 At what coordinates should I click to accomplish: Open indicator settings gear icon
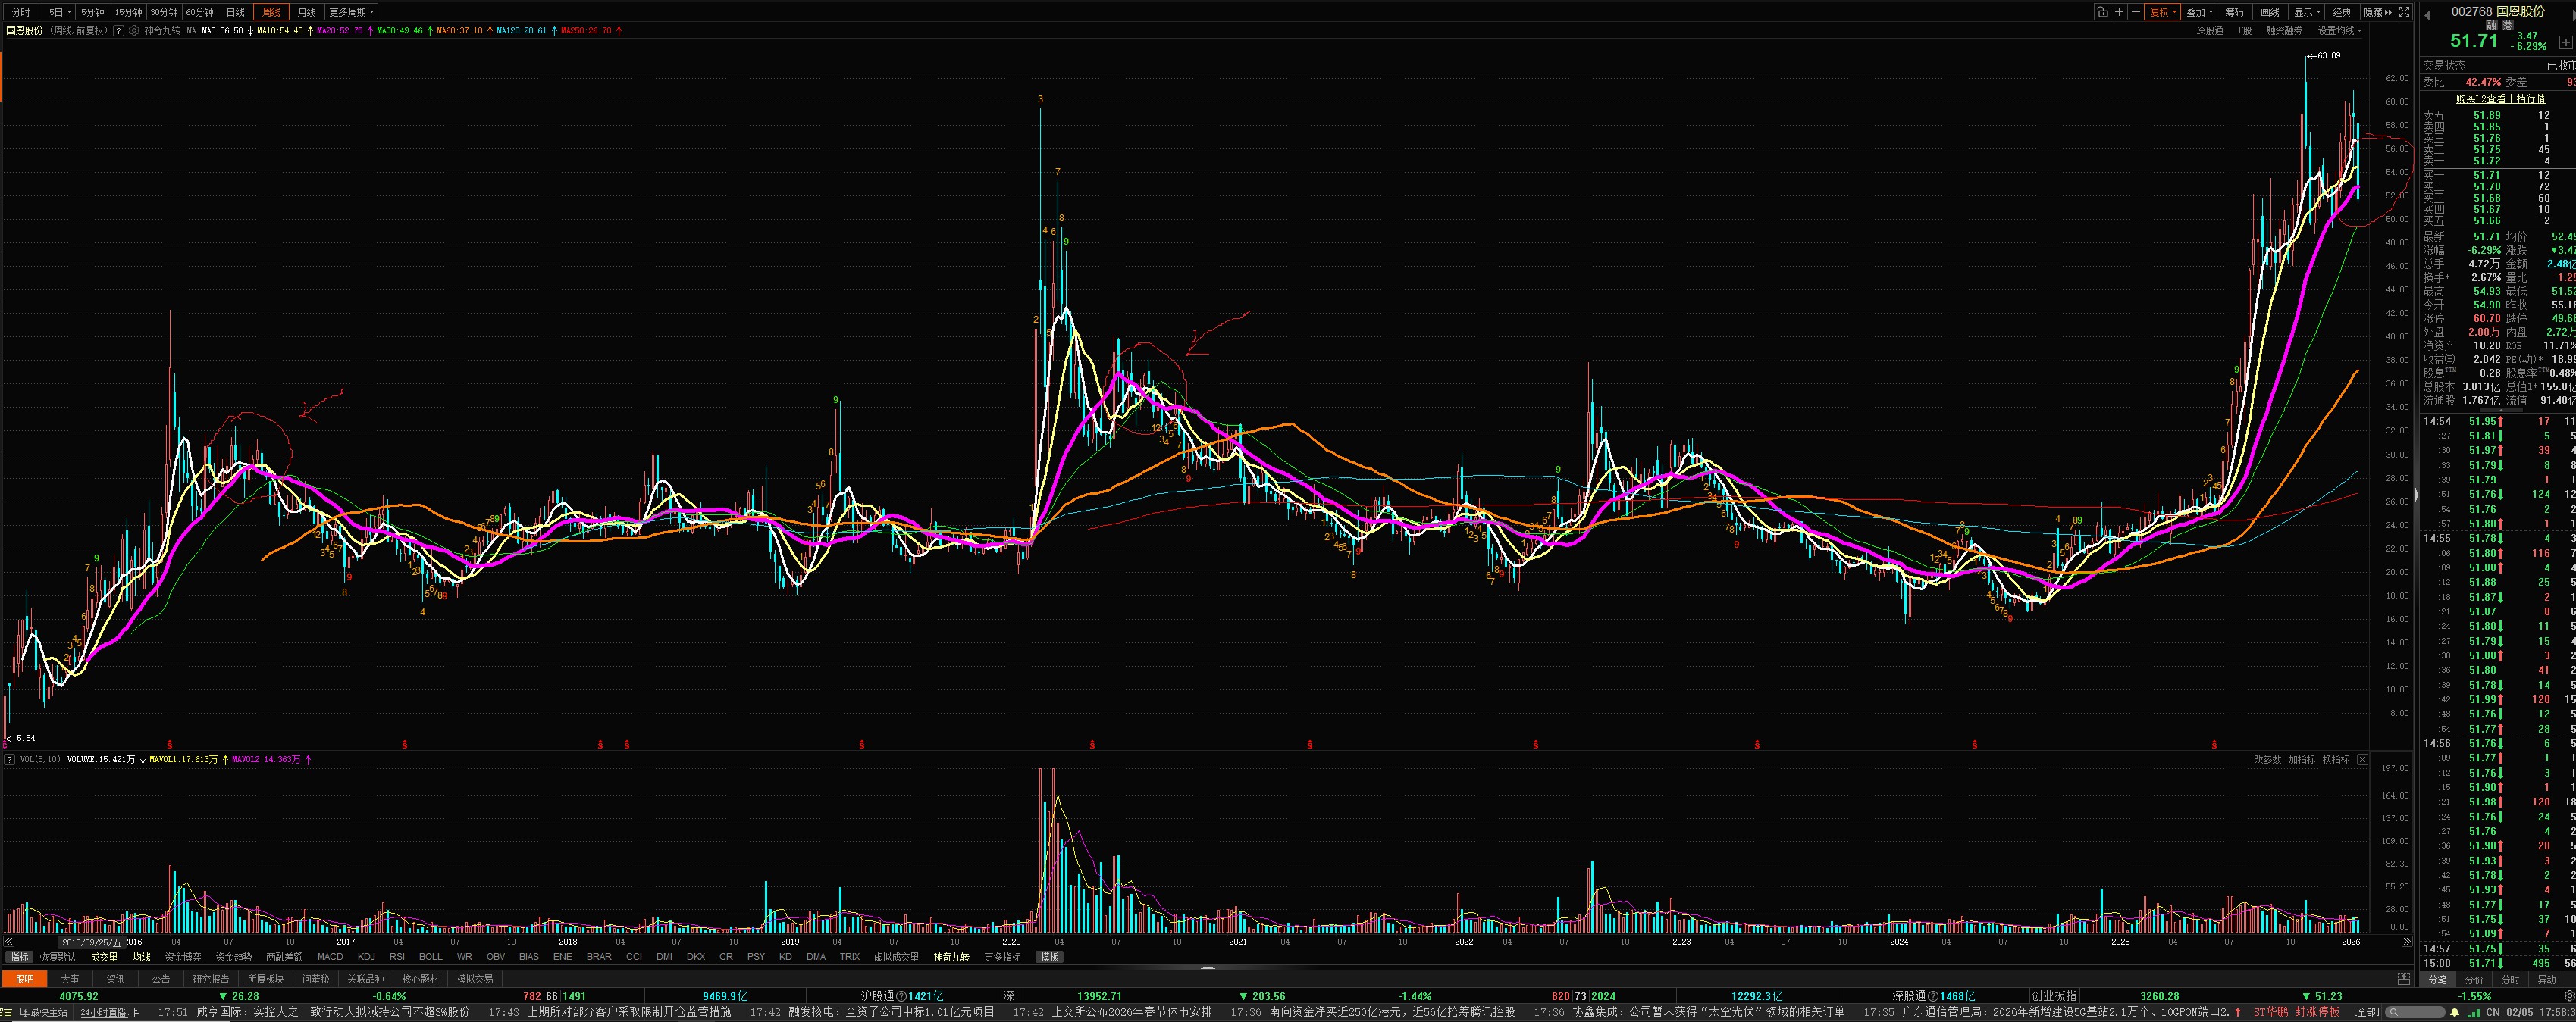click(134, 31)
